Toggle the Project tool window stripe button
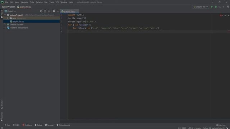Image resolution: width=230 pixels, height=129 pixels. click(x=1, y=14)
